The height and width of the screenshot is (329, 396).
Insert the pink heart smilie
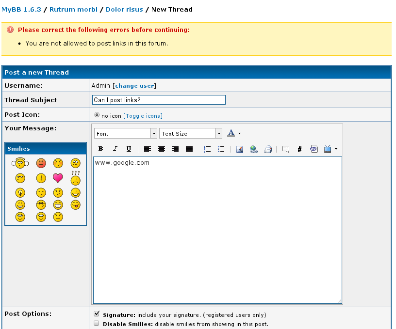coord(58,178)
